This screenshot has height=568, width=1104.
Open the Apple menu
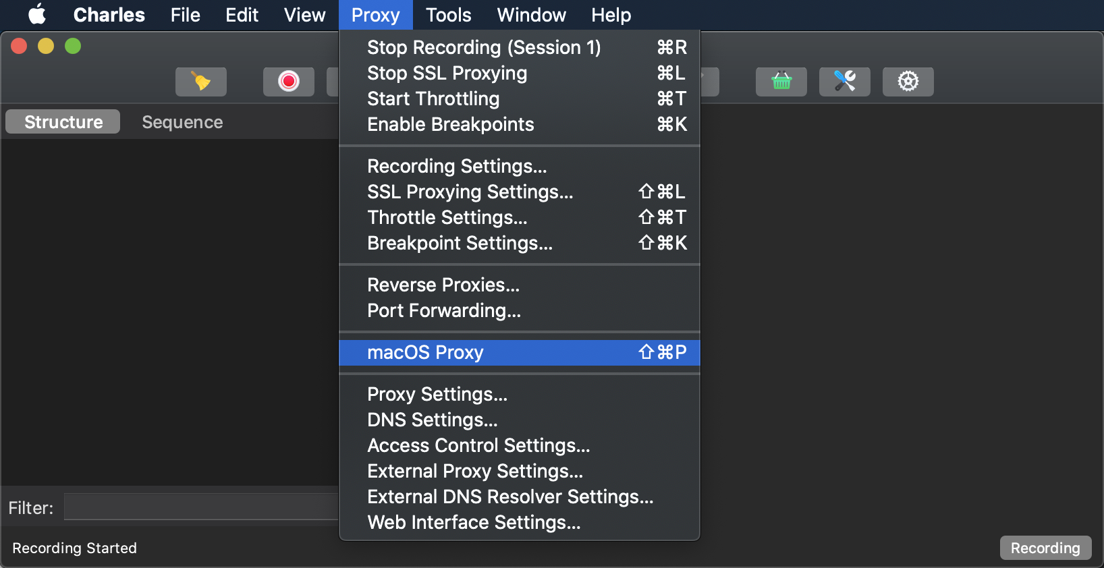coord(37,14)
